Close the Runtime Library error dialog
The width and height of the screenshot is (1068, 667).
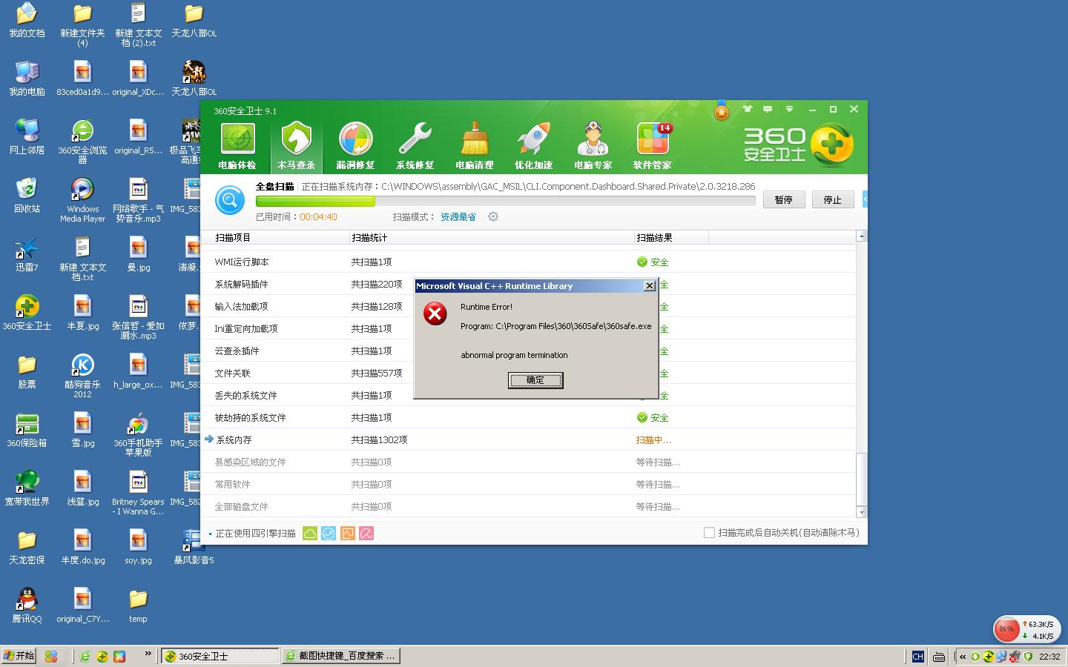coord(650,286)
